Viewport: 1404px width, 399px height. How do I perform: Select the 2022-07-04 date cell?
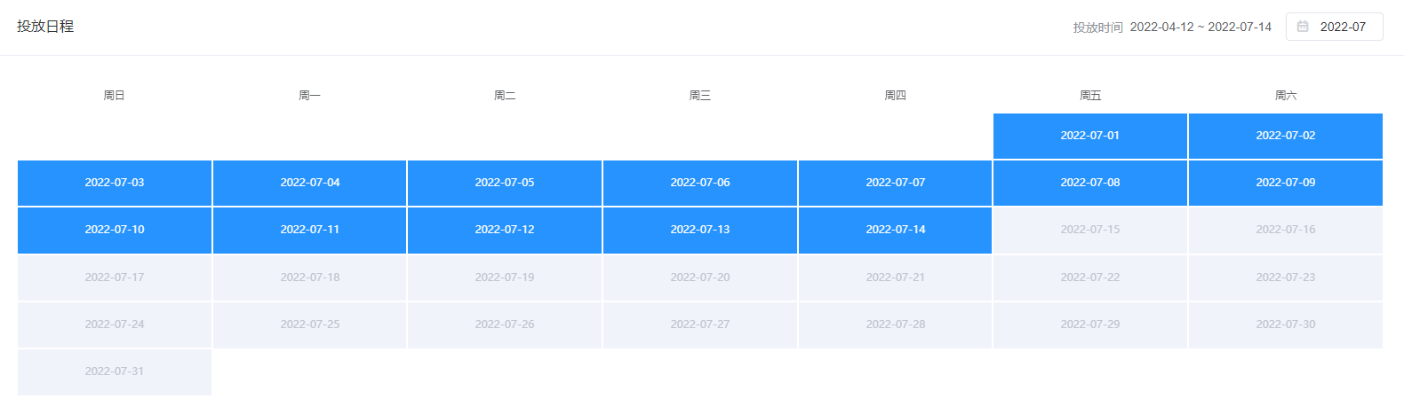[x=310, y=183]
